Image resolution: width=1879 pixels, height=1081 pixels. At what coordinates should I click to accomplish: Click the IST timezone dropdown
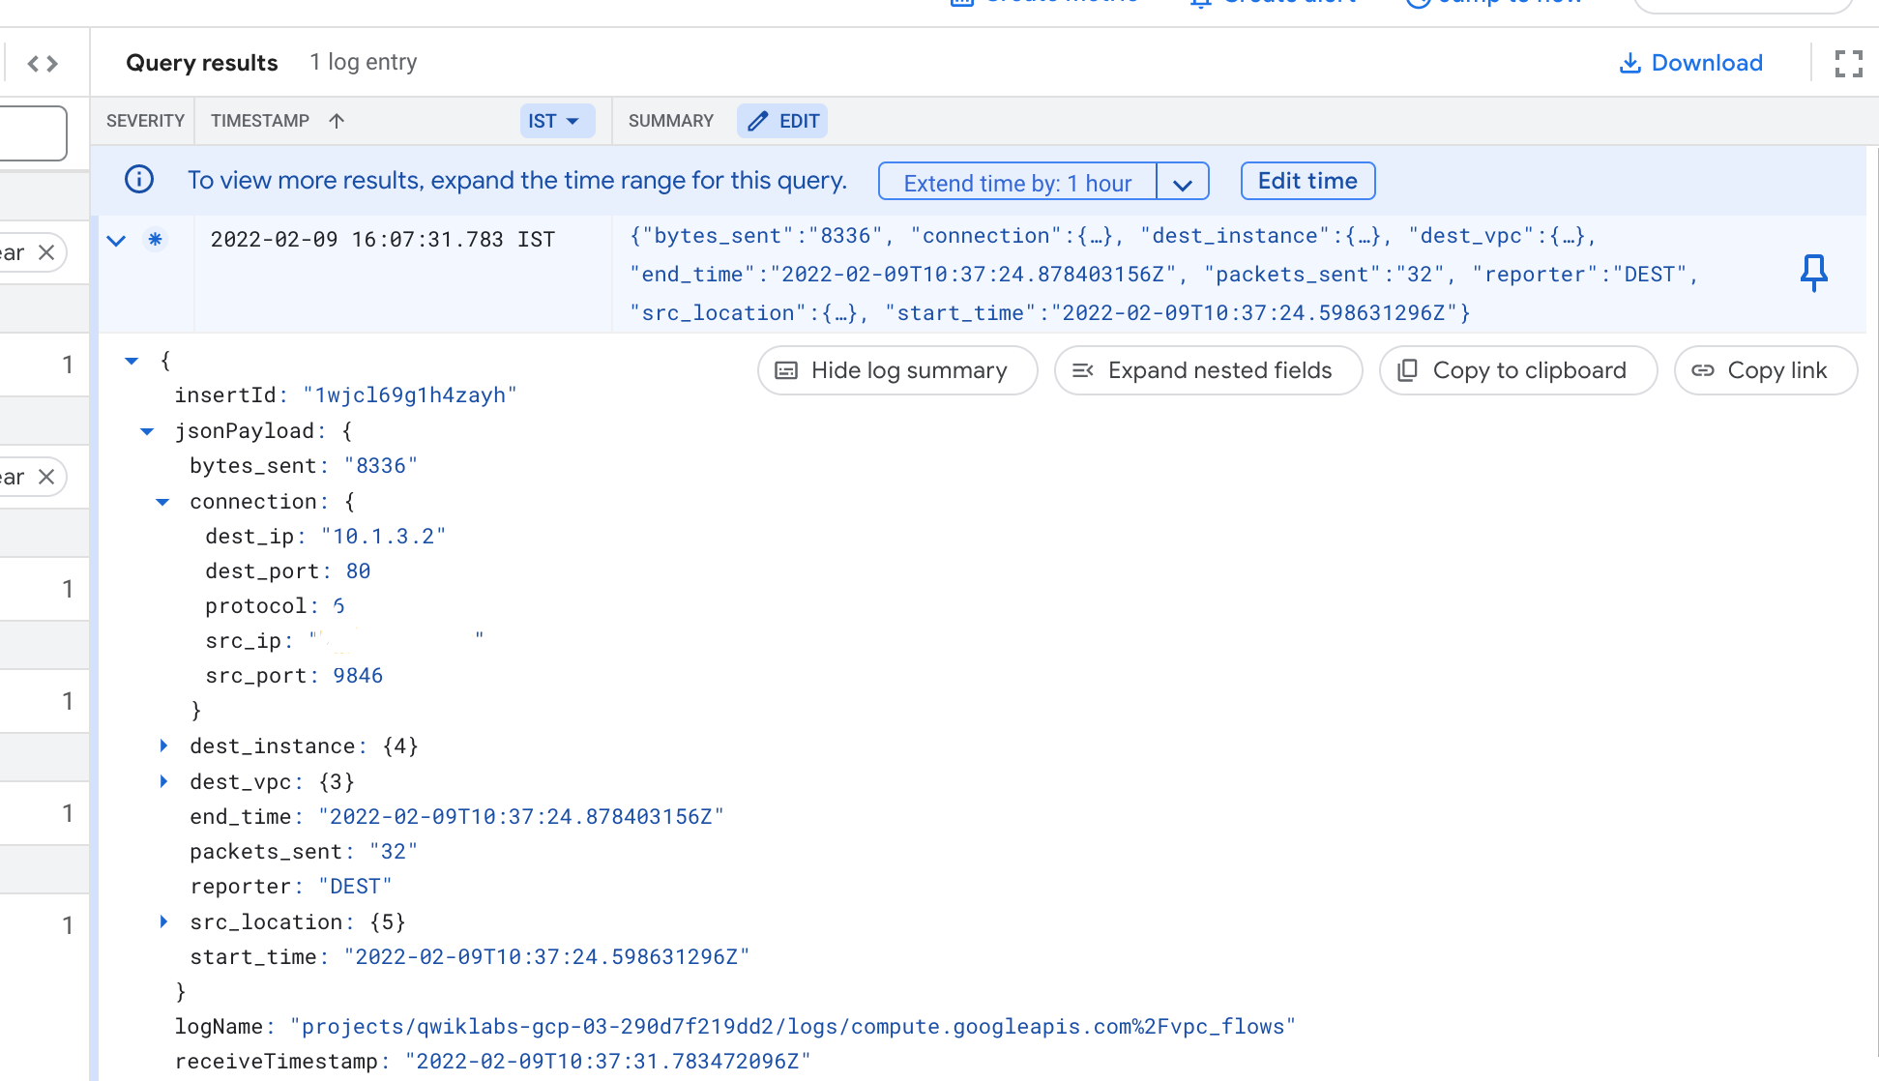551,120
